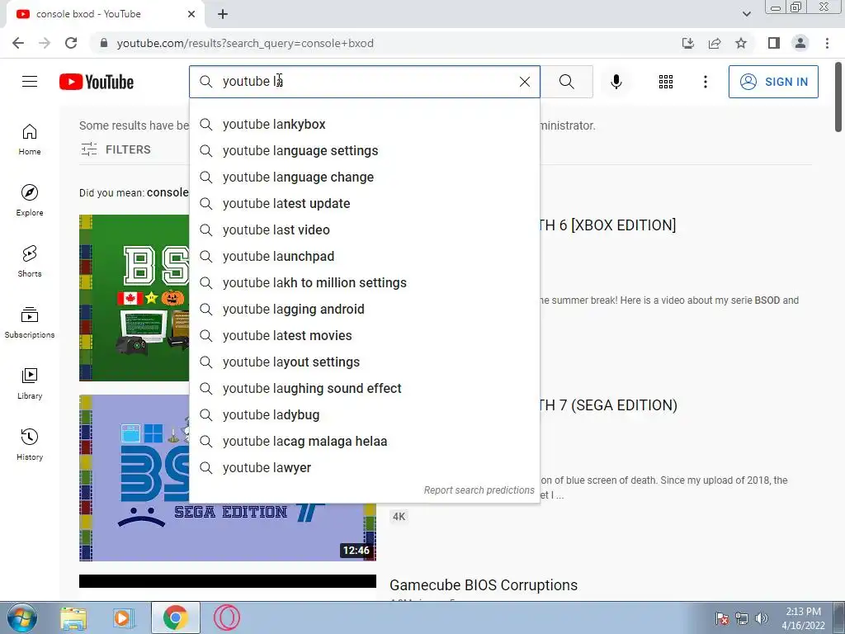
Task: Choose youtube laughing sound effect suggestion
Action: (x=364, y=388)
